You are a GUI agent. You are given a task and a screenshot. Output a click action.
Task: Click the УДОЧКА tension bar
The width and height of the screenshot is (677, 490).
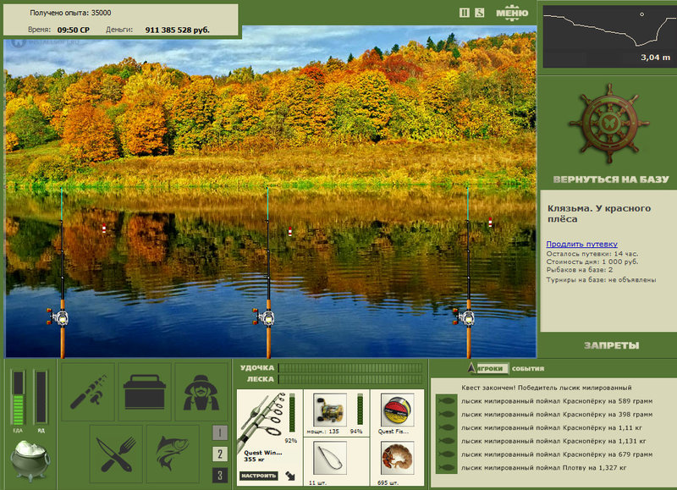(x=350, y=368)
